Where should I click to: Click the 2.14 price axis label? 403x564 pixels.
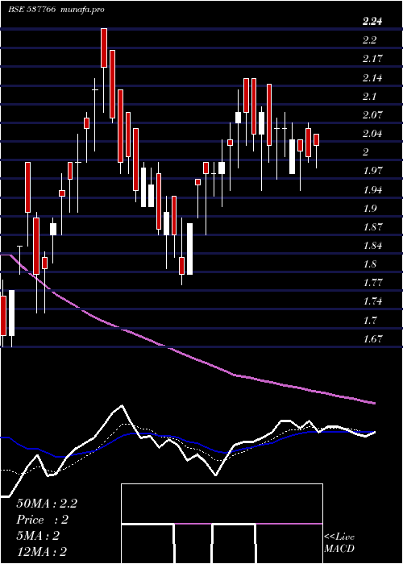click(372, 78)
